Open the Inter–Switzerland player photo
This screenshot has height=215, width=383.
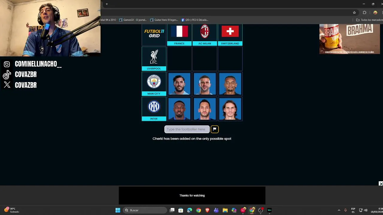tap(230, 109)
